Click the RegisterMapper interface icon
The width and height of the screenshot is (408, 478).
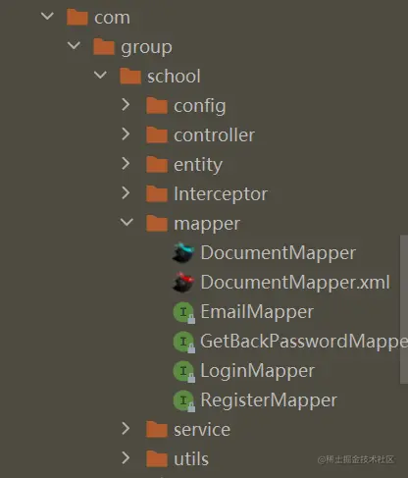tap(184, 400)
